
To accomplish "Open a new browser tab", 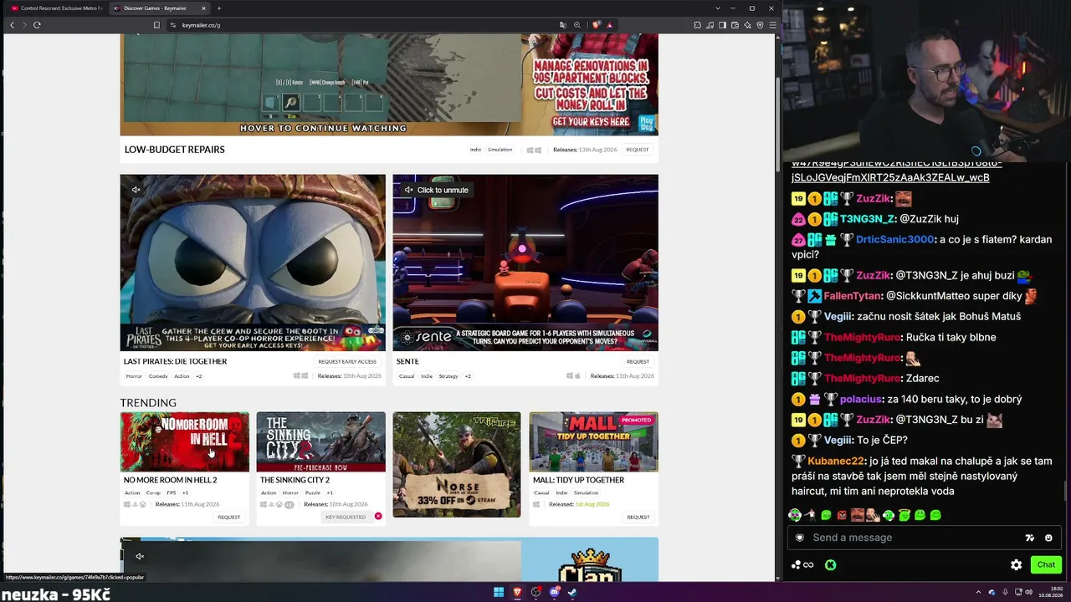I will pyautogui.click(x=219, y=8).
